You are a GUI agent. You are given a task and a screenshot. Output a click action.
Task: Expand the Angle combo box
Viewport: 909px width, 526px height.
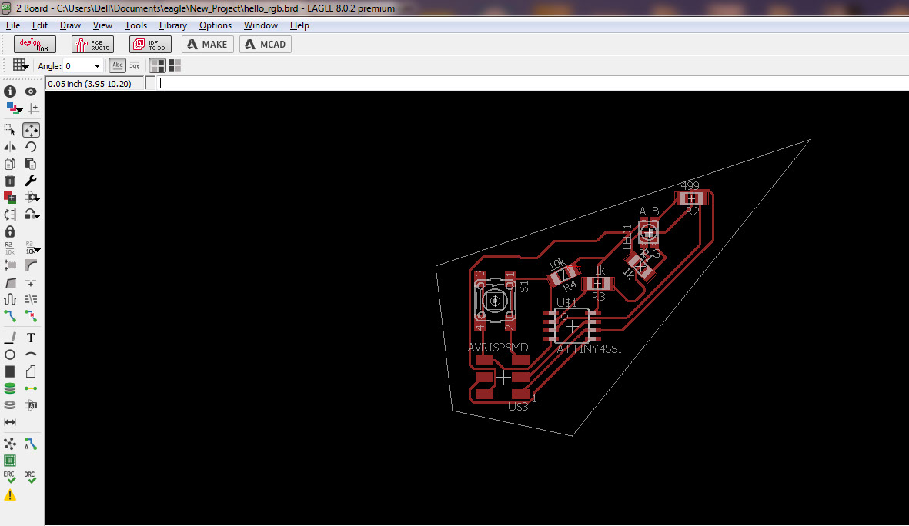coord(97,66)
